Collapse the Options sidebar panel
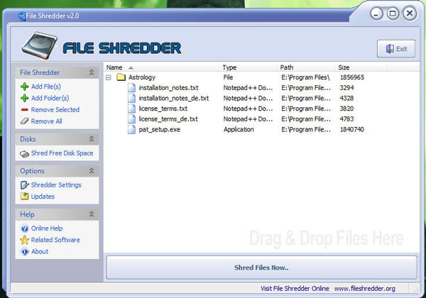 (x=92, y=171)
